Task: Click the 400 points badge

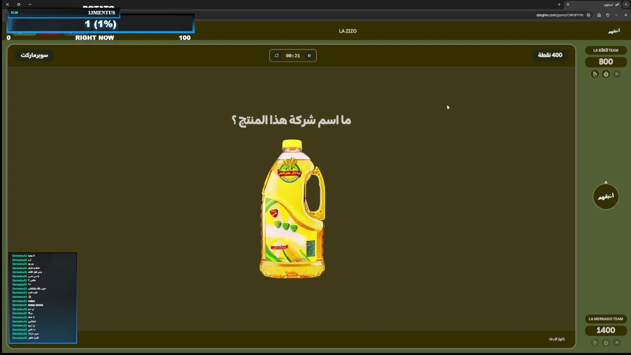Action: 550,55
